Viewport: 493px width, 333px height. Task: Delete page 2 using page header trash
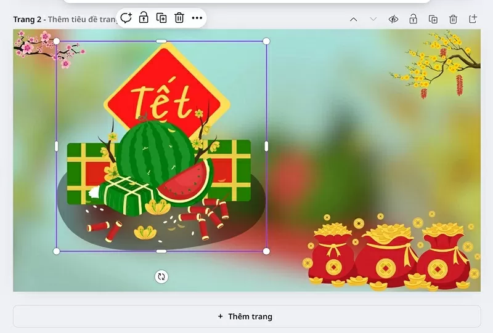tap(453, 20)
